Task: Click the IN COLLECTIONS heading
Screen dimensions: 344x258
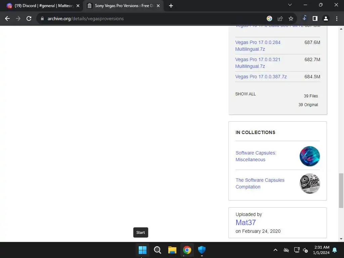Action: (x=255, y=132)
